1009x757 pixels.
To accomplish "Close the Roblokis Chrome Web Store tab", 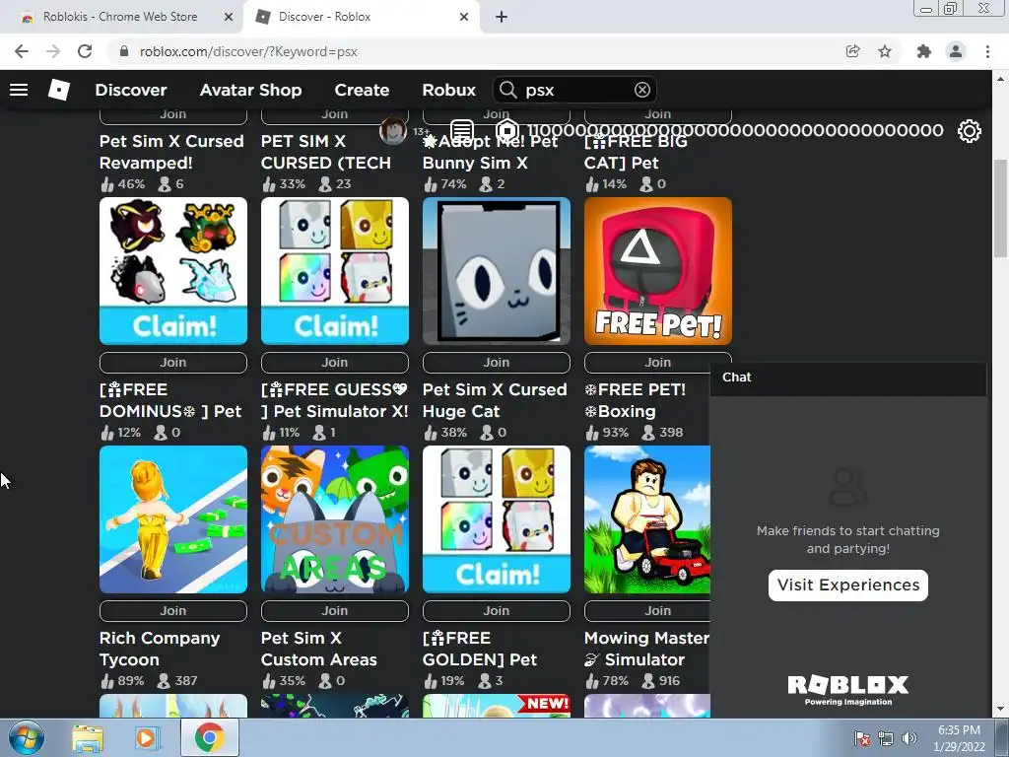I will coord(229,17).
